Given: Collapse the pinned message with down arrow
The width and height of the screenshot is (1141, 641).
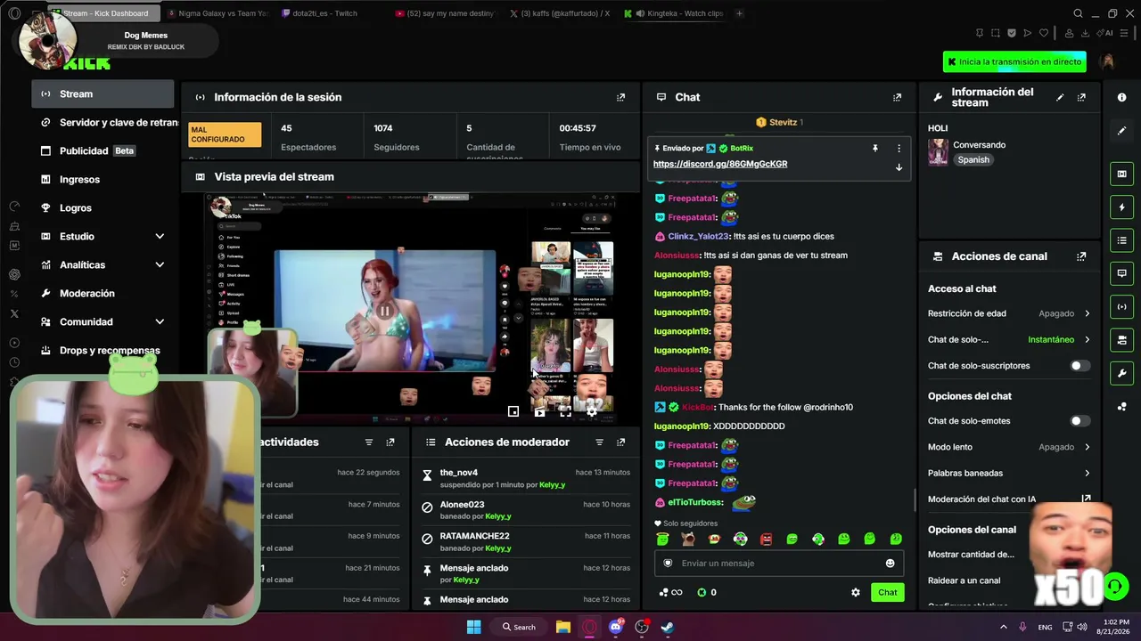Looking at the screenshot, I should [899, 167].
